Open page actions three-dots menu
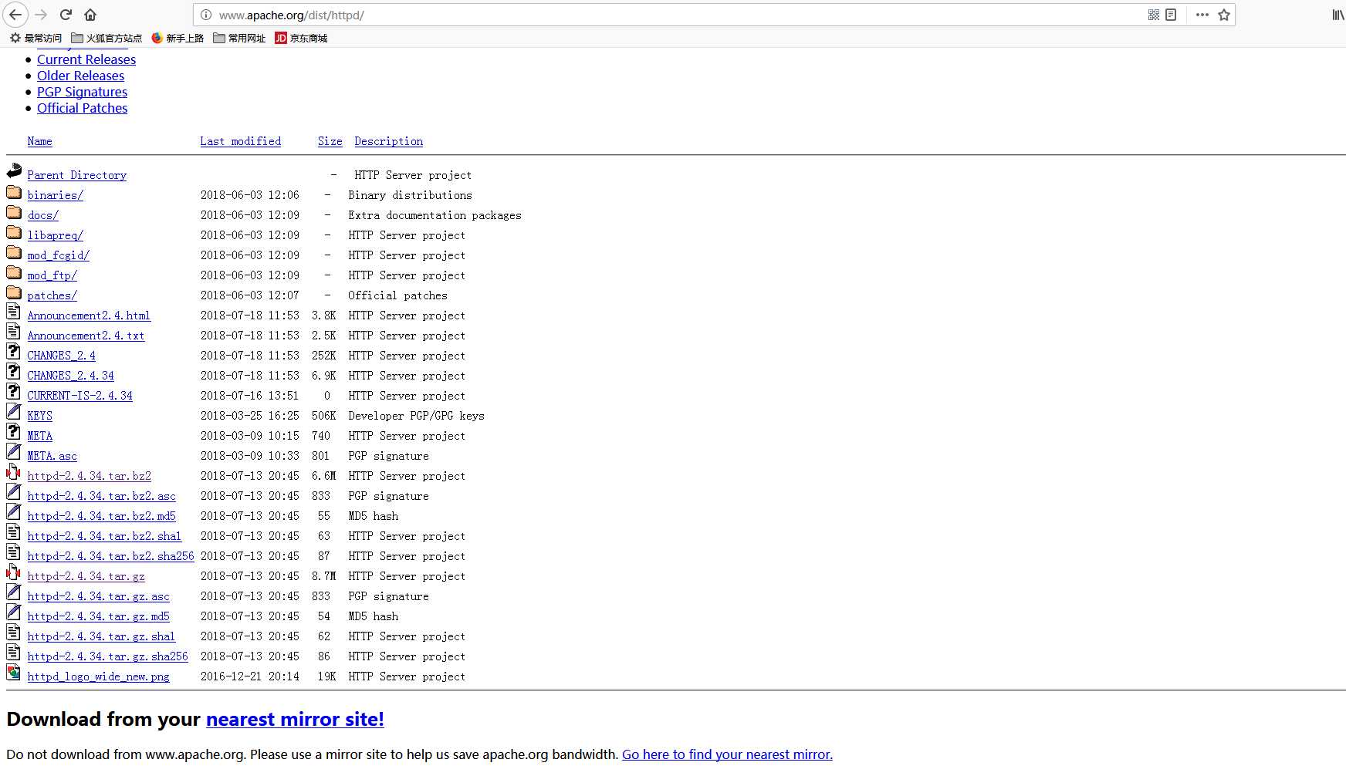 (x=1202, y=15)
